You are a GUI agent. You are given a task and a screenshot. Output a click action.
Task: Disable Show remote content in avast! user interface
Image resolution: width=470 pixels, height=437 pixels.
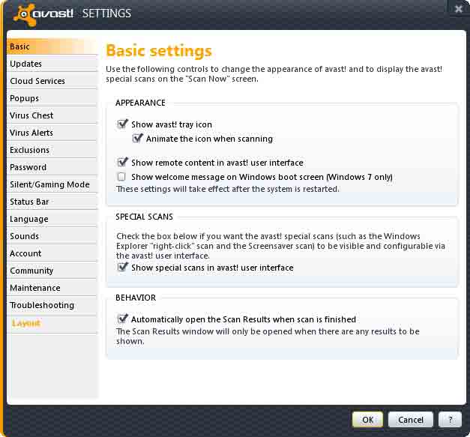coord(122,162)
